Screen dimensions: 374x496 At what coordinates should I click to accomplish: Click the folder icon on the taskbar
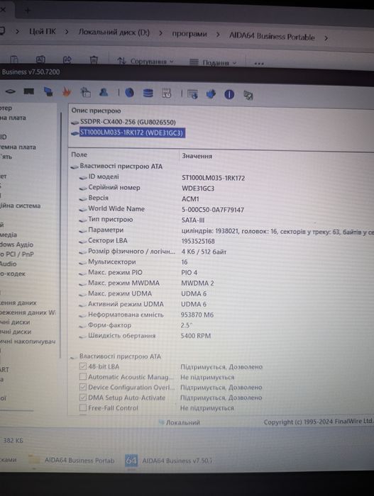[x=34, y=460]
